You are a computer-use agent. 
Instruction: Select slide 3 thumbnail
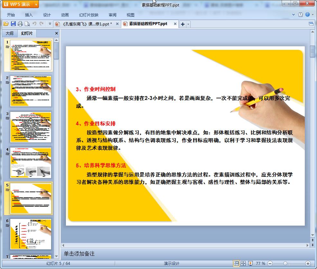point(31,127)
